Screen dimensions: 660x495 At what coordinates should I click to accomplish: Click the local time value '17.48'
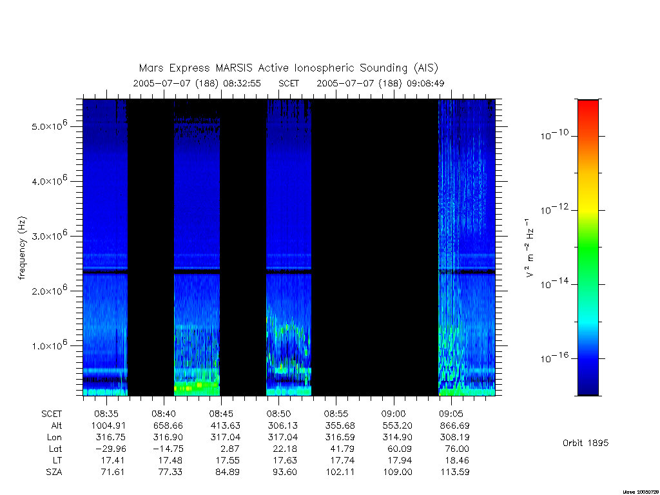pyautogui.click(x=170, y=460)
